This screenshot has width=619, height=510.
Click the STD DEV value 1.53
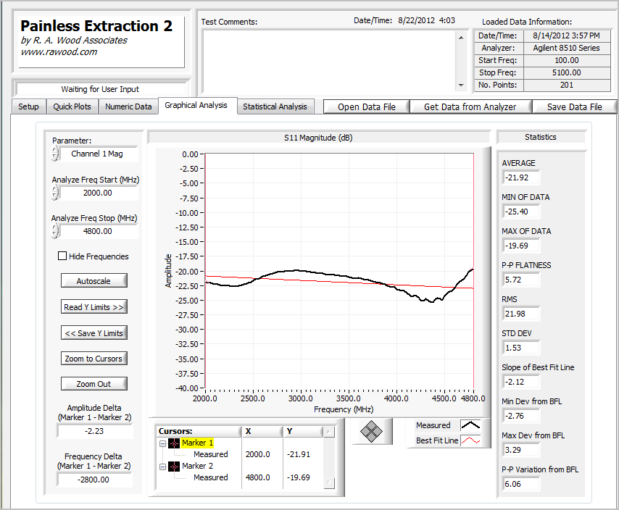point(521,348)
